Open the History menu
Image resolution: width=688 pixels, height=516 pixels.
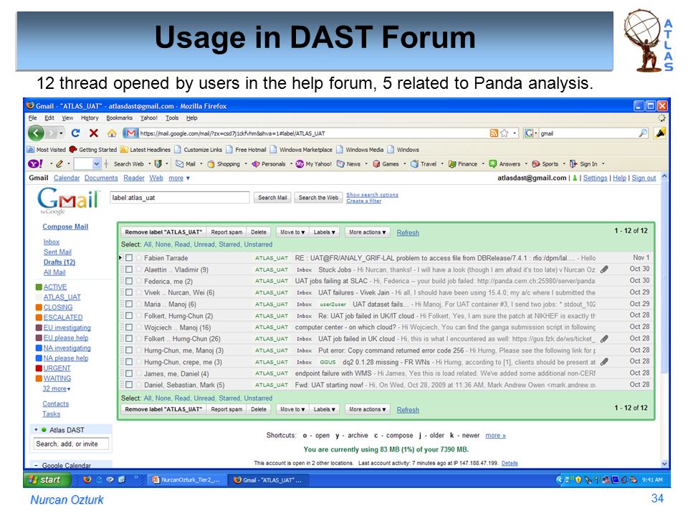click(x=90, y=118)
